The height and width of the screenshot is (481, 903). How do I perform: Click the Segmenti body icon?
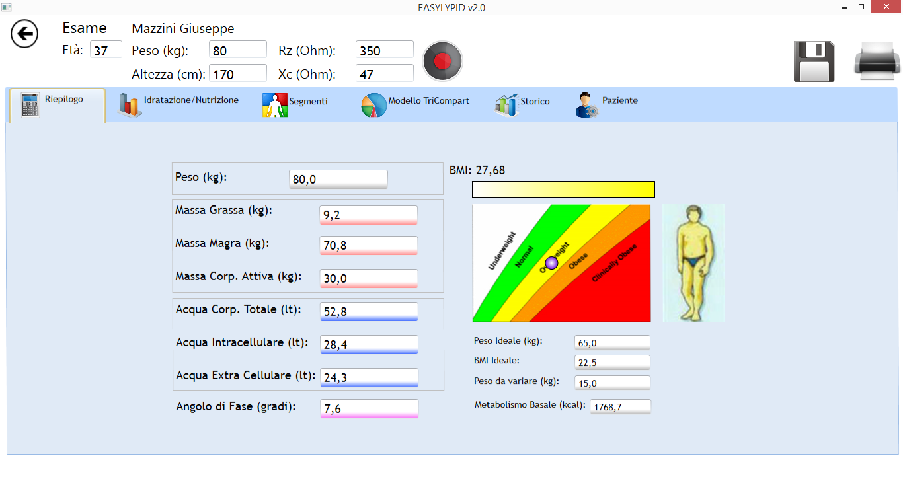pos(275,105)
